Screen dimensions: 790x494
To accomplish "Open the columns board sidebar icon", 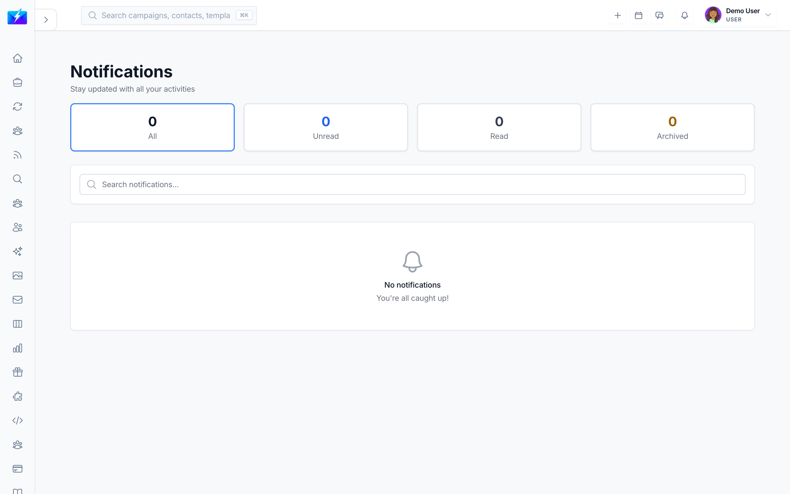I will click(x=17, y=324).
